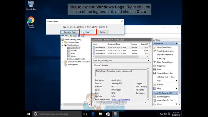Screen dimensions: 208x117
Task: Click the System log icon
Action: (x=68, y=56)
